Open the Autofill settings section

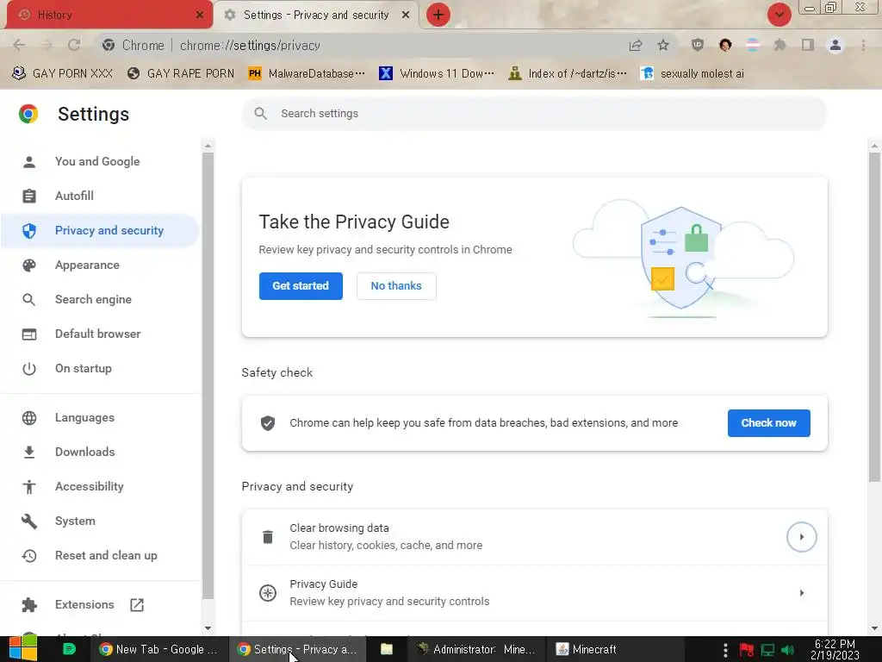(x=100, y=196)
